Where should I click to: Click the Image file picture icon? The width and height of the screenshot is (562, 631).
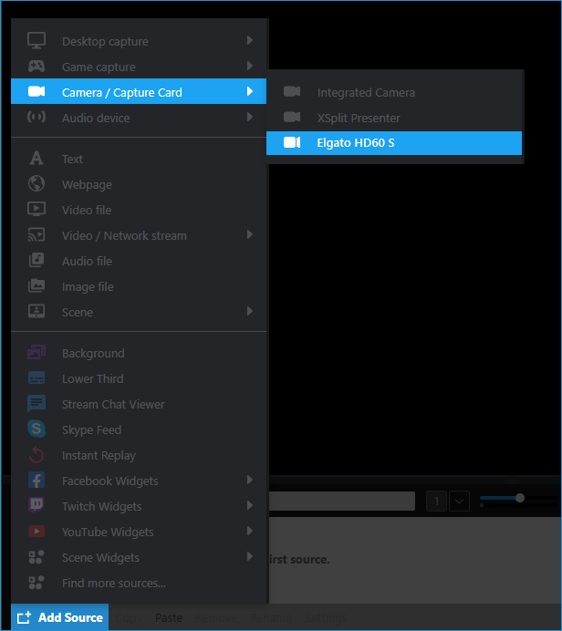pyautogui.click(x=36, y=285)
